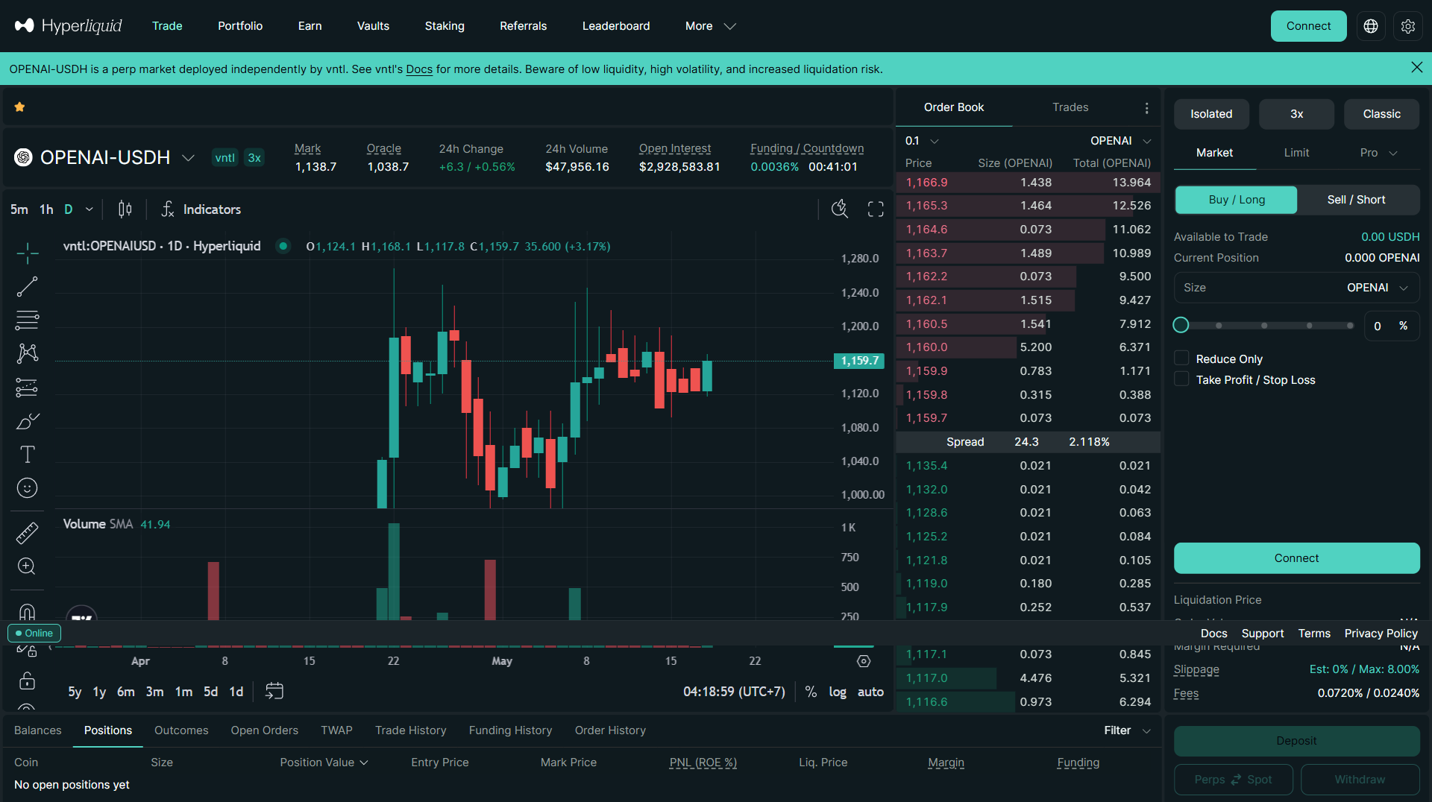Open the Open Orders tab
The image size is (1432, 802).
265,730
